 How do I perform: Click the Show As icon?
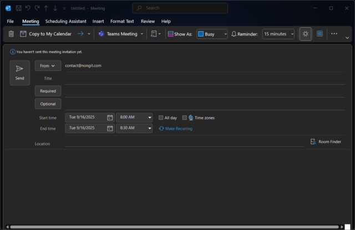point(170,34)
